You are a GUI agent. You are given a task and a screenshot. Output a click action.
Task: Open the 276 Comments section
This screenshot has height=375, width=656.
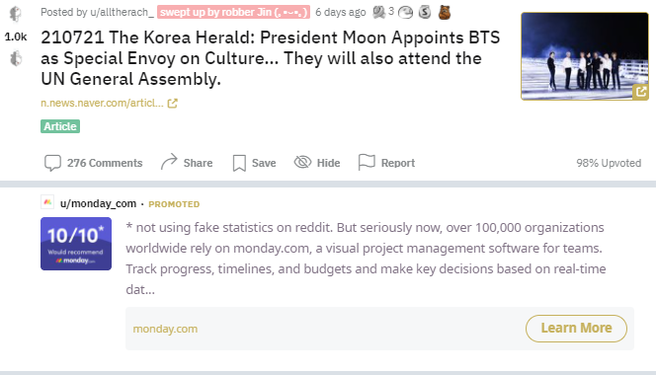tap(93, 163)
